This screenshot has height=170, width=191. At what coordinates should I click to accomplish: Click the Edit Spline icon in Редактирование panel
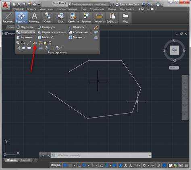click(x=40, y=43)
